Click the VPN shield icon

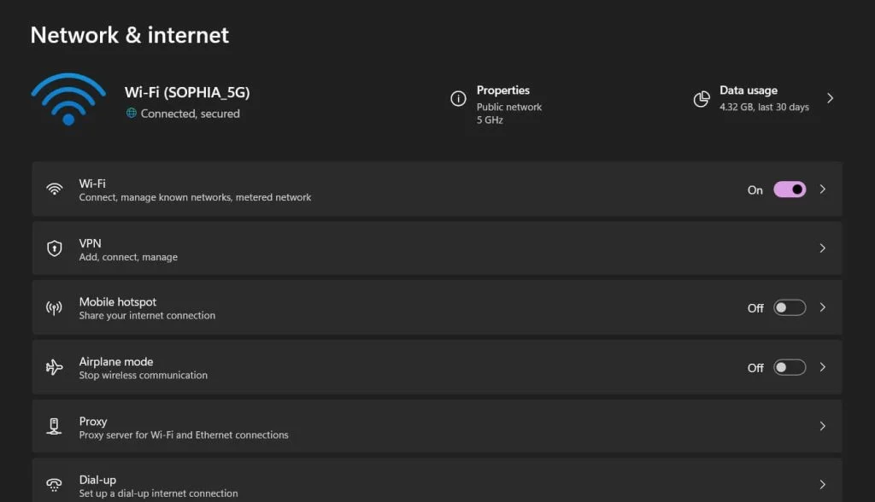point(55,248)
